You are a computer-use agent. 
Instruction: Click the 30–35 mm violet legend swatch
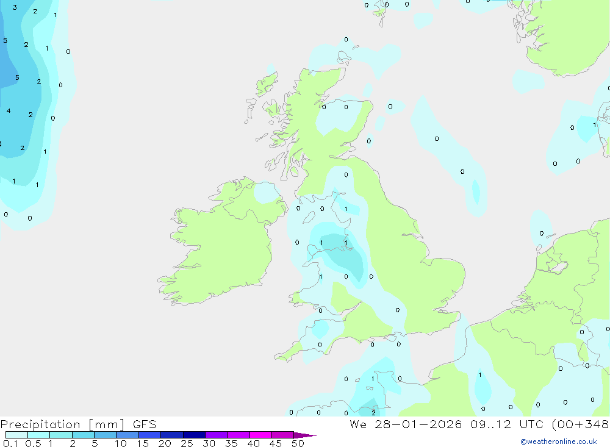pos(217,435)
